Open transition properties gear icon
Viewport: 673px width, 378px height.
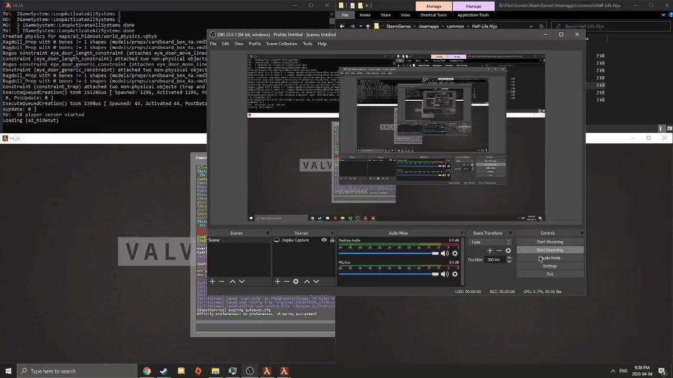tap(508, 251)
